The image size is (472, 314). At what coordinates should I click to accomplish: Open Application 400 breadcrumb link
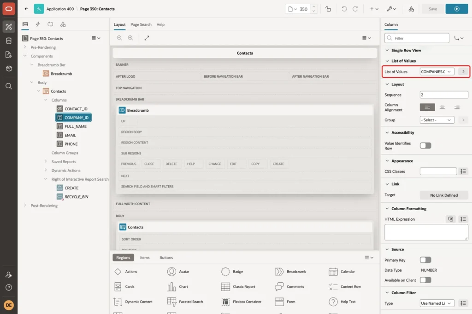60,9
